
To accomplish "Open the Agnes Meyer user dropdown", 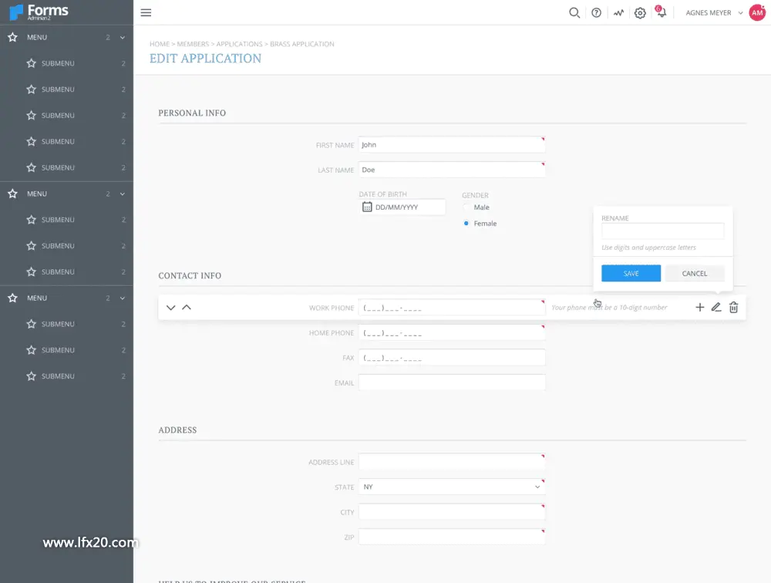I will (714, 13).
